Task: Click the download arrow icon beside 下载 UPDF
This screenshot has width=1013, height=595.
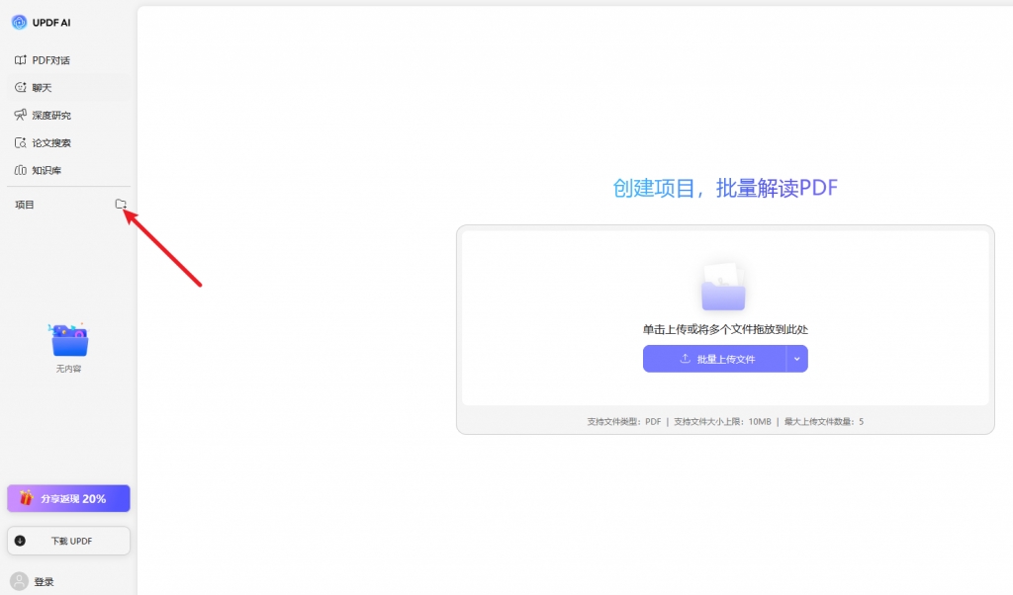Action: click(21, 541)
